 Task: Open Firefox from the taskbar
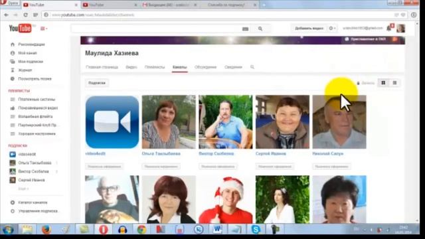point(46,230)
